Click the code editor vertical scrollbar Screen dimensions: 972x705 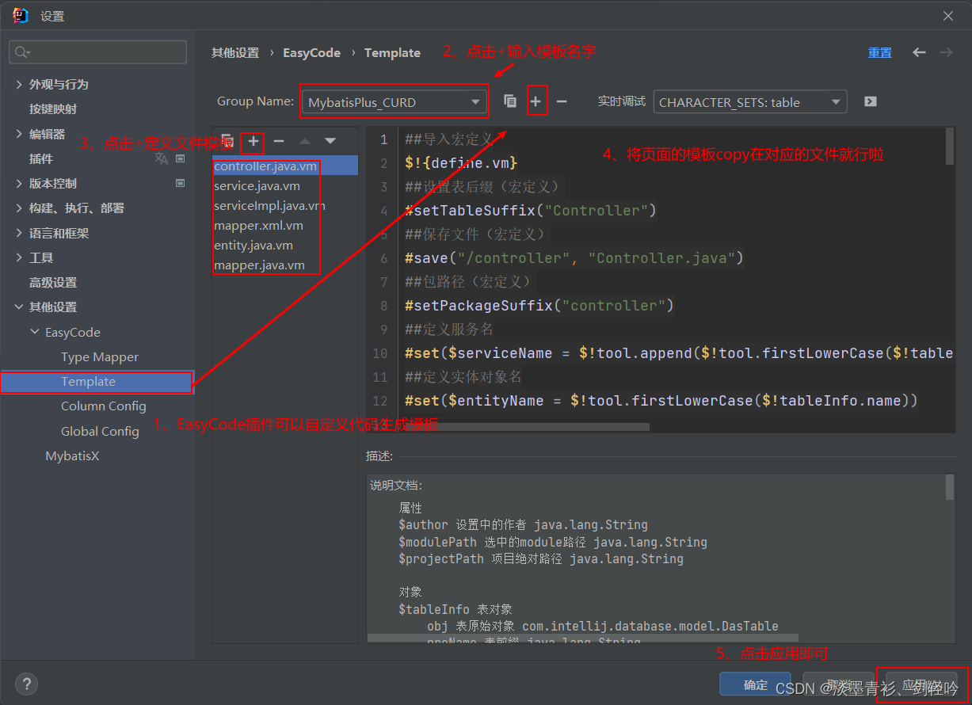pyautogui.click(x=950, y=147)
